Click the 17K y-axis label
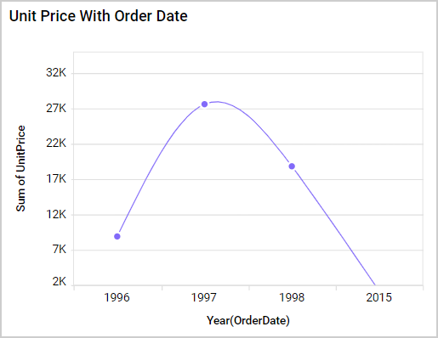Screen dimensions: 438x338 (56, 179)
